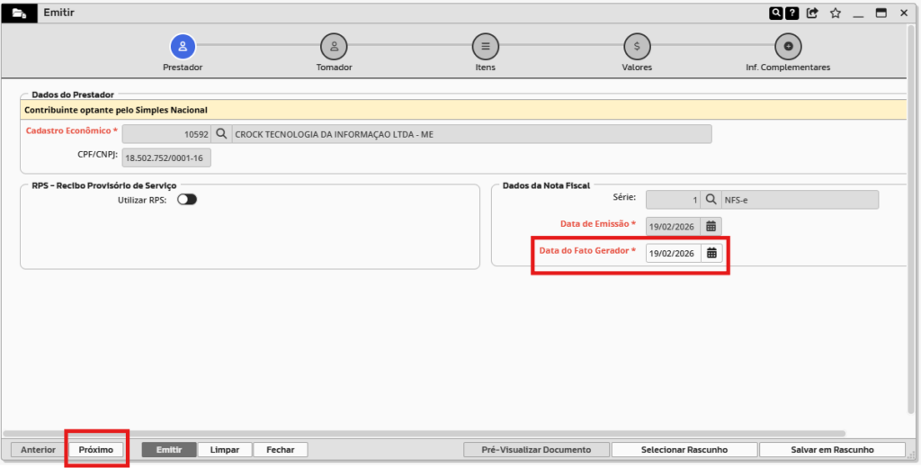
Task: Click the share icon in title bar
Action: click(813, 13)
